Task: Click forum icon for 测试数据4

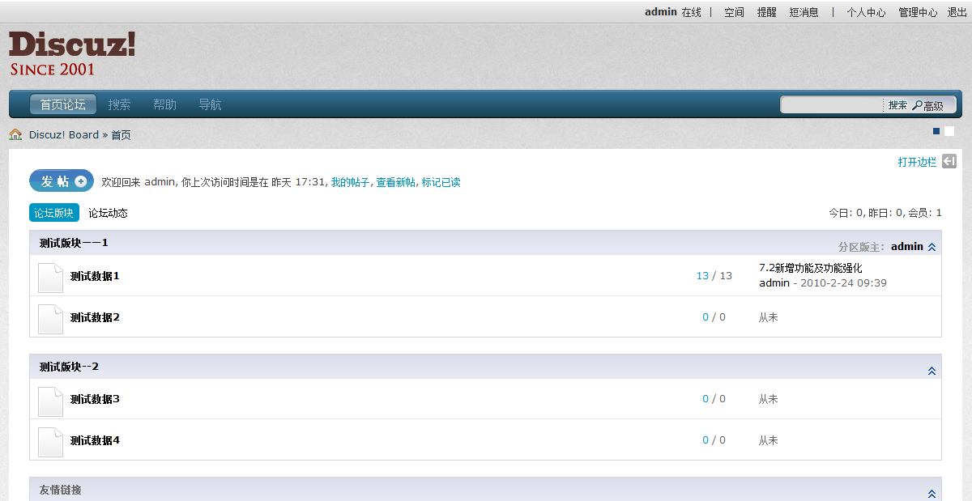Action: (50, 442)
